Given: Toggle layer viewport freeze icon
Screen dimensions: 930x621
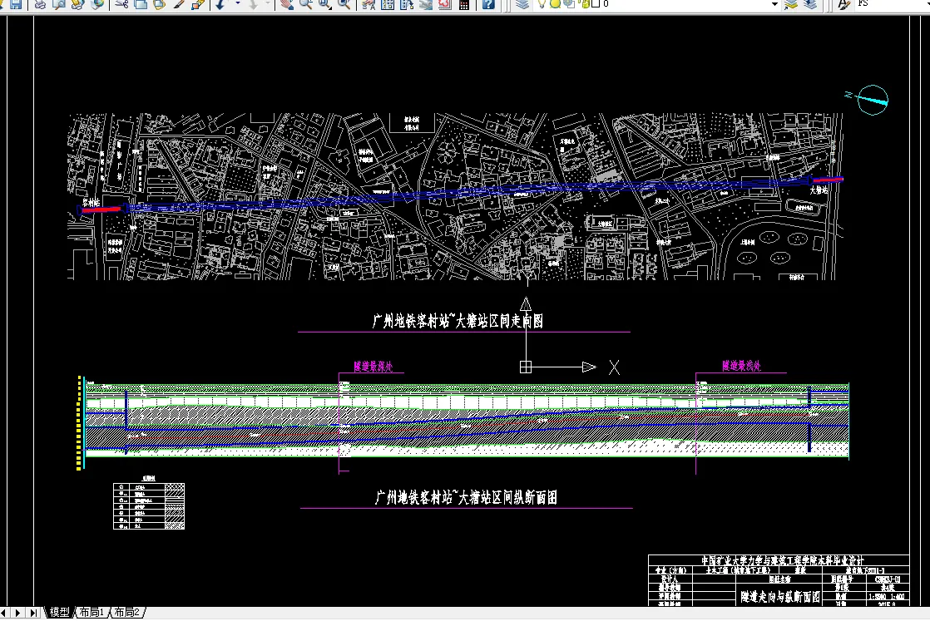Looking at the screenshot, I should coord(569,4).
